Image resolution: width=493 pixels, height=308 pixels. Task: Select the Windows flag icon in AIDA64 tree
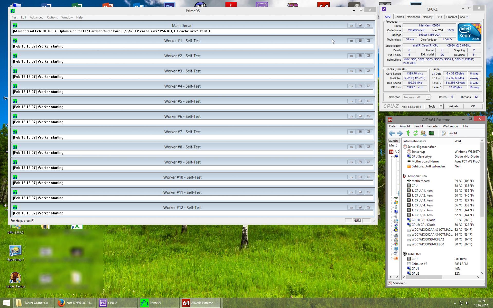[x=396, y=203]
